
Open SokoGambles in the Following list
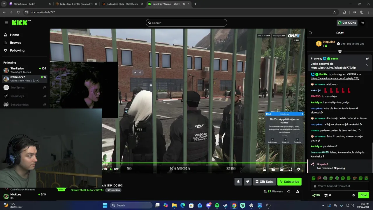pos(25,104)
